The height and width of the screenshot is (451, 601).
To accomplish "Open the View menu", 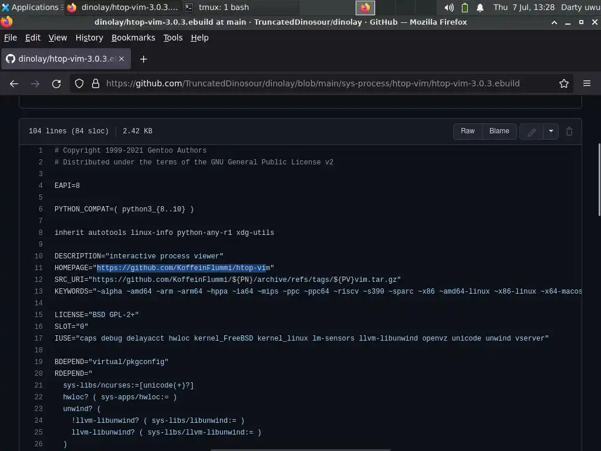I will [x=58, y=38].
